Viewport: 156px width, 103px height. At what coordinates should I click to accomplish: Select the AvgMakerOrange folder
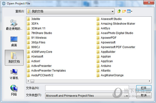(110, 75)
